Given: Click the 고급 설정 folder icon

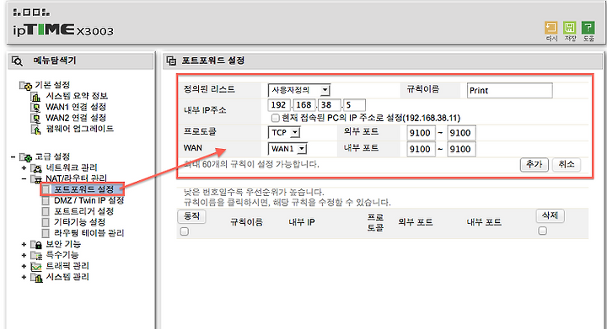Looking at the screenshot, I should 25,157.
